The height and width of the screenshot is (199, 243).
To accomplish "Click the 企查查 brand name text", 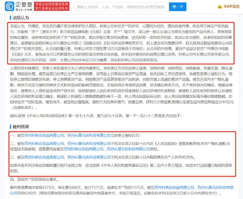I will [x=24, y=4].
